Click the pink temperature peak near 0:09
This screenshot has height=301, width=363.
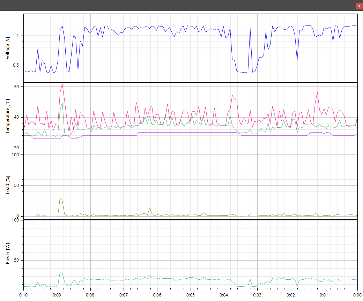point(62,84)
